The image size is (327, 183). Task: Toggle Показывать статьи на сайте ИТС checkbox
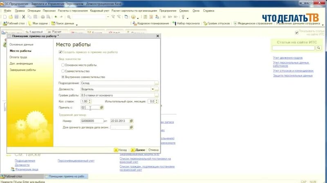297,33
